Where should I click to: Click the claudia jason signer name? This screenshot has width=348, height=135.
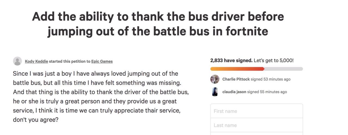pyautogui.click(x=234, y=92)
